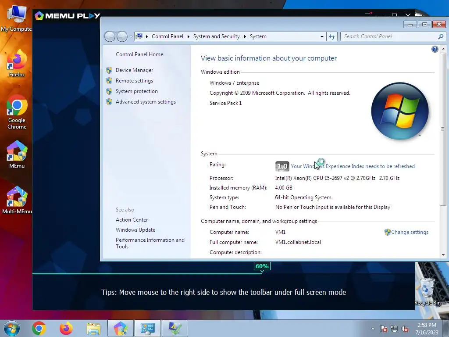Image resolution: width=449 pixels, height=337 pixels.
Task: Open Advanced system settings
Action: 146,102
